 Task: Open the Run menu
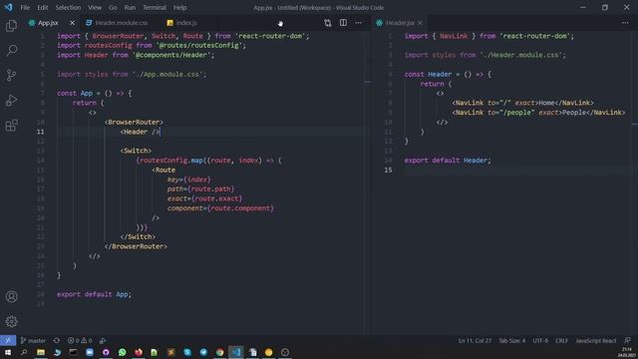point(130,7)
